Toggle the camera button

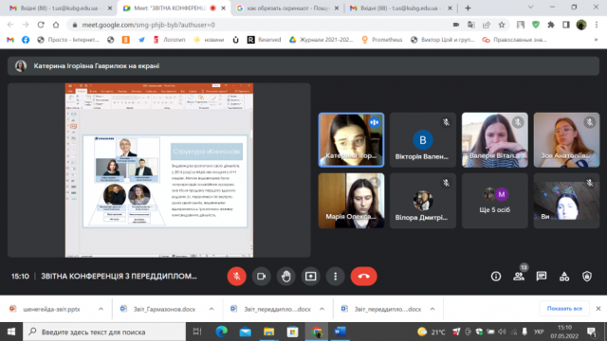(262, 276)
